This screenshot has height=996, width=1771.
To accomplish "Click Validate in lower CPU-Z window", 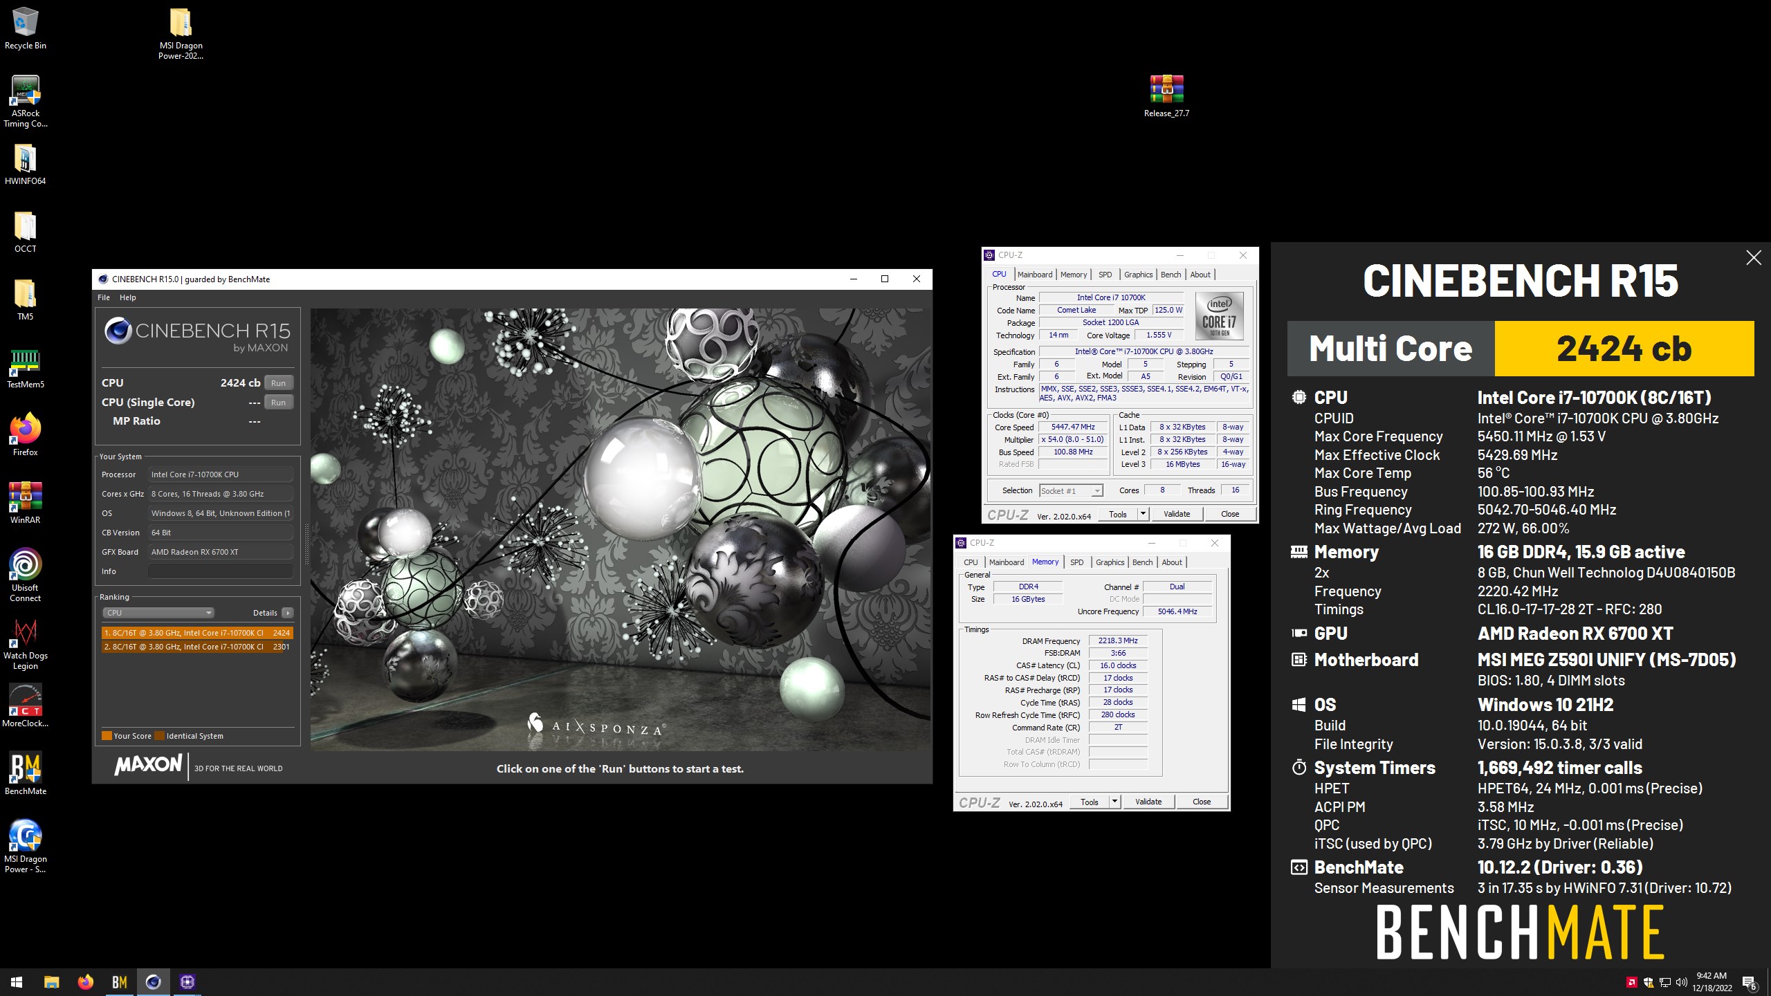I will 1148,802.
